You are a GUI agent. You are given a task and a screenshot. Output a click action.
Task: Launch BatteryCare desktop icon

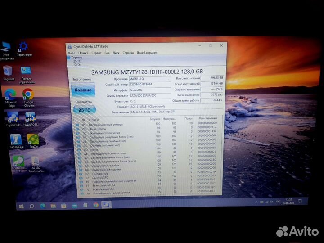16,141
